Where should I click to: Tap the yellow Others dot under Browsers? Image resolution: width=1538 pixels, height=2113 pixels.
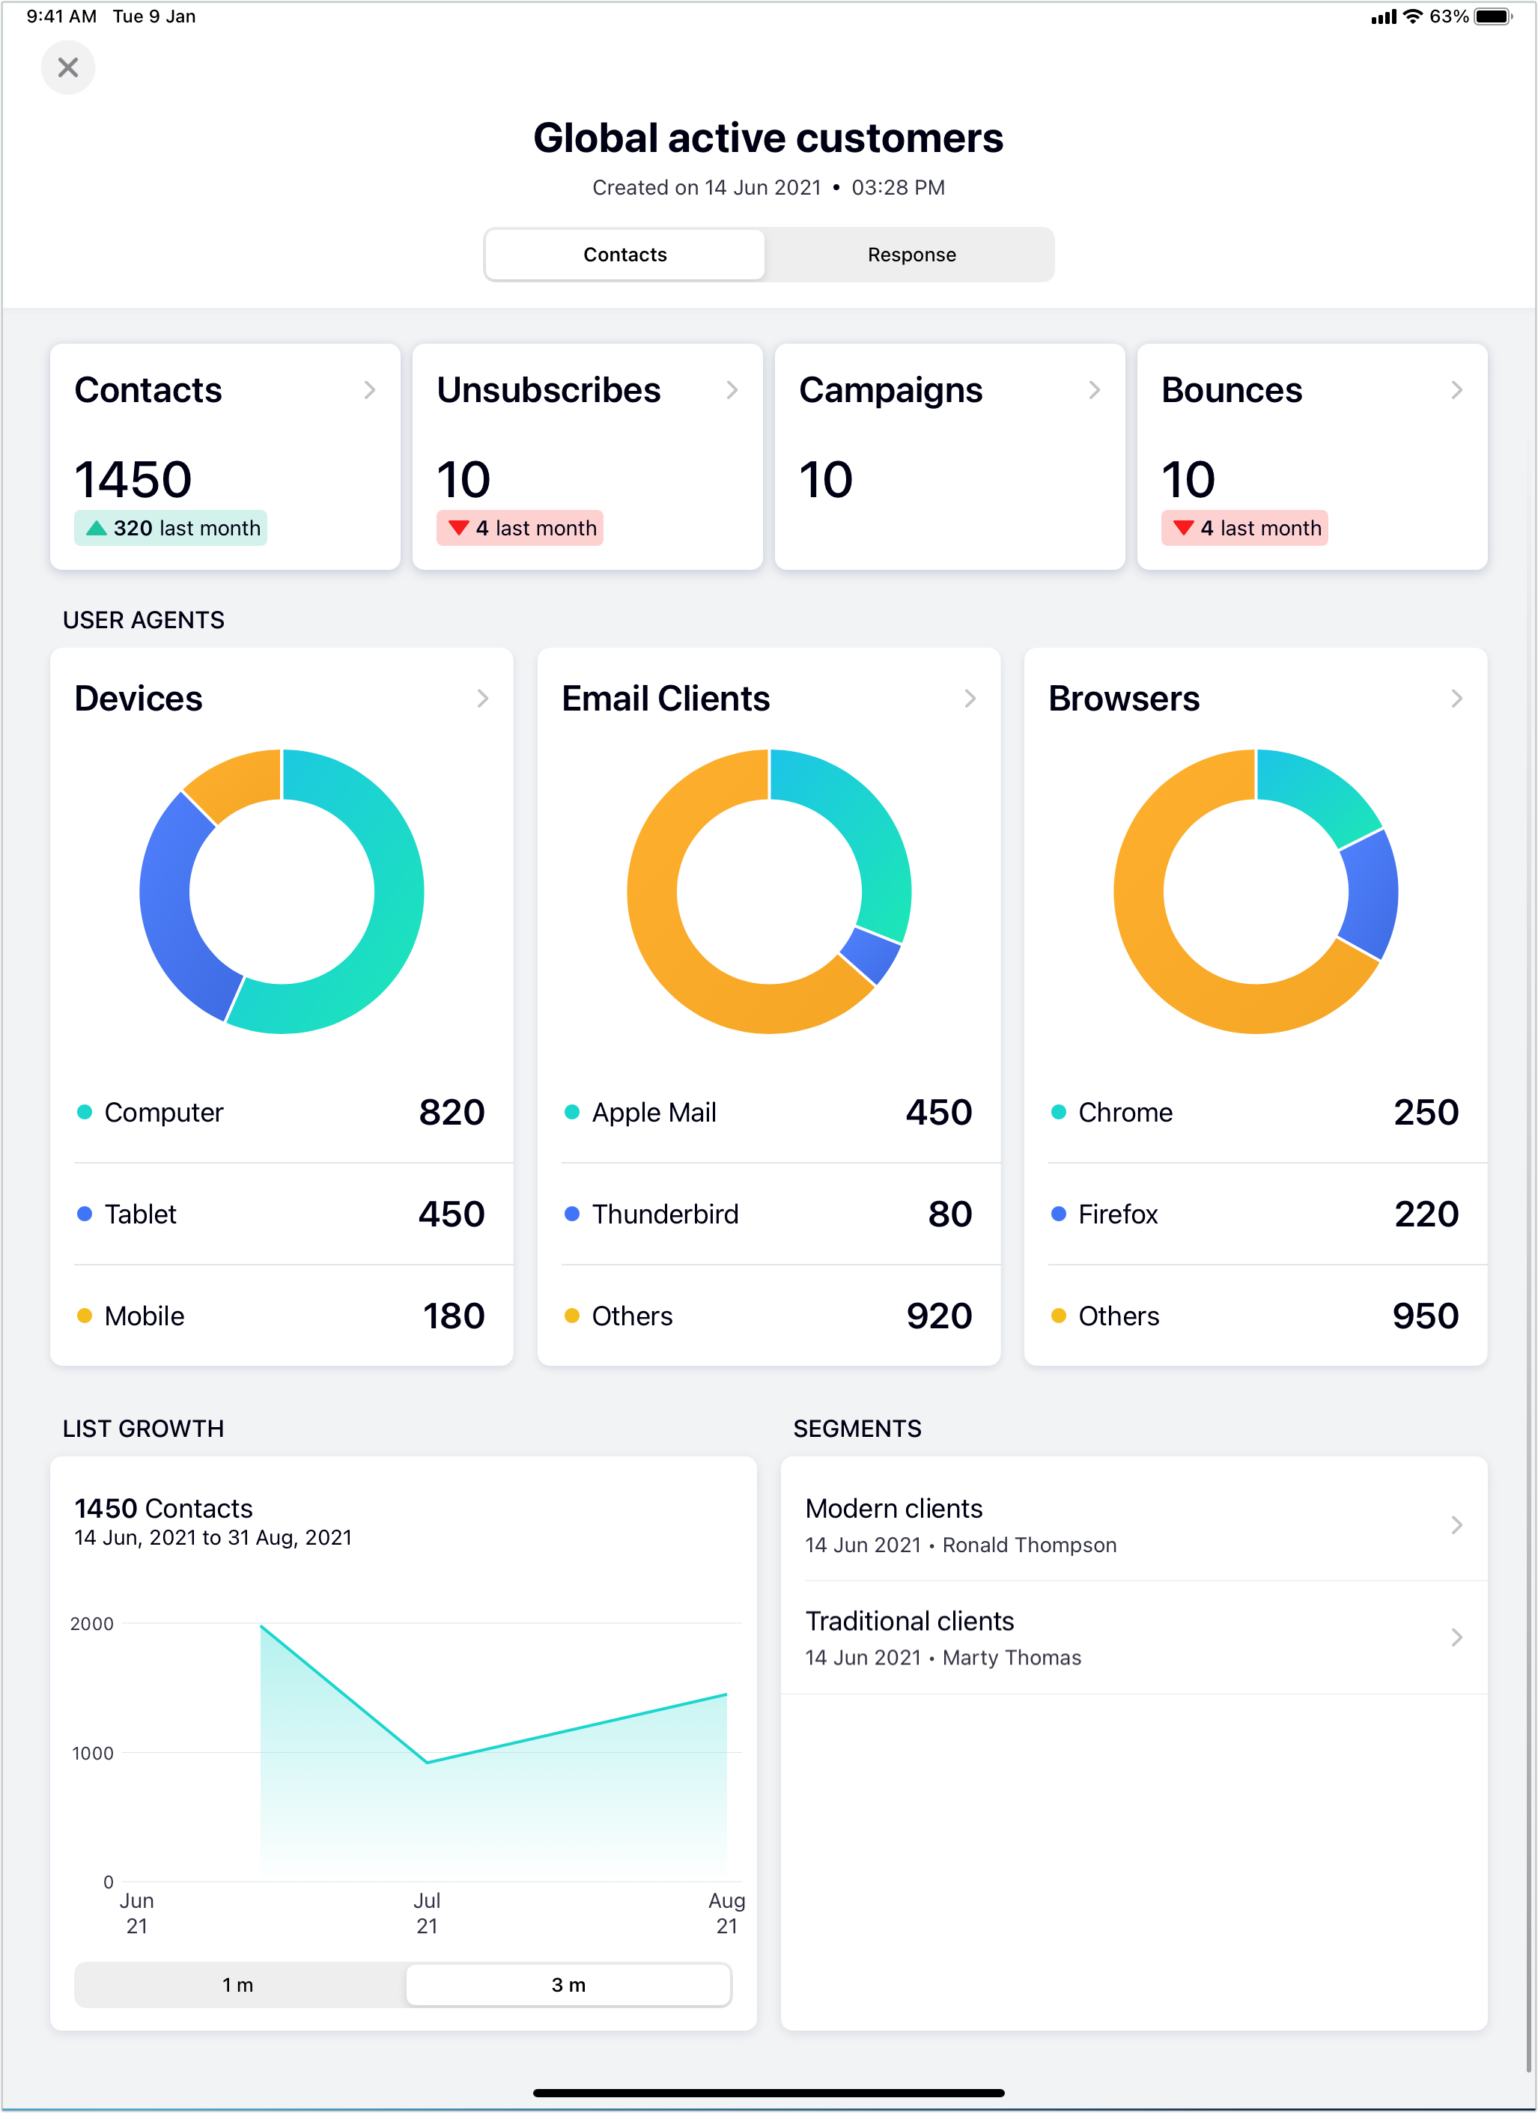pyautogui.click(x=1058, y=1315)
